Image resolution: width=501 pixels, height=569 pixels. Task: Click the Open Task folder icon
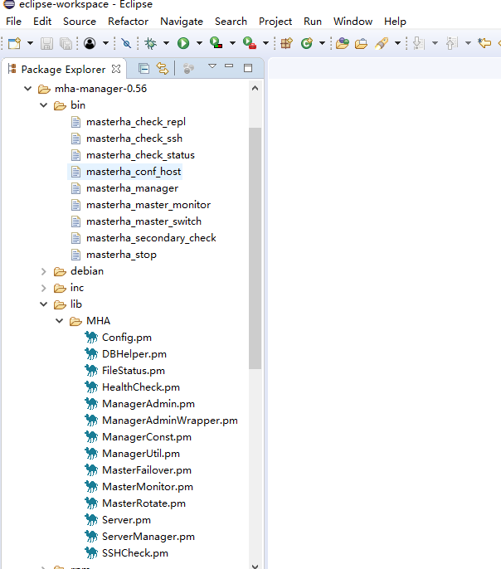click(x=362, y=43)
